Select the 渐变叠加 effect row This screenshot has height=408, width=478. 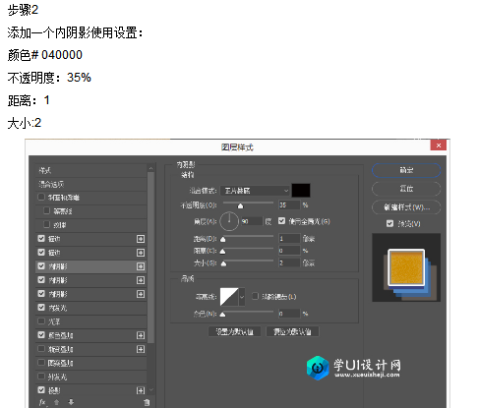90,349
